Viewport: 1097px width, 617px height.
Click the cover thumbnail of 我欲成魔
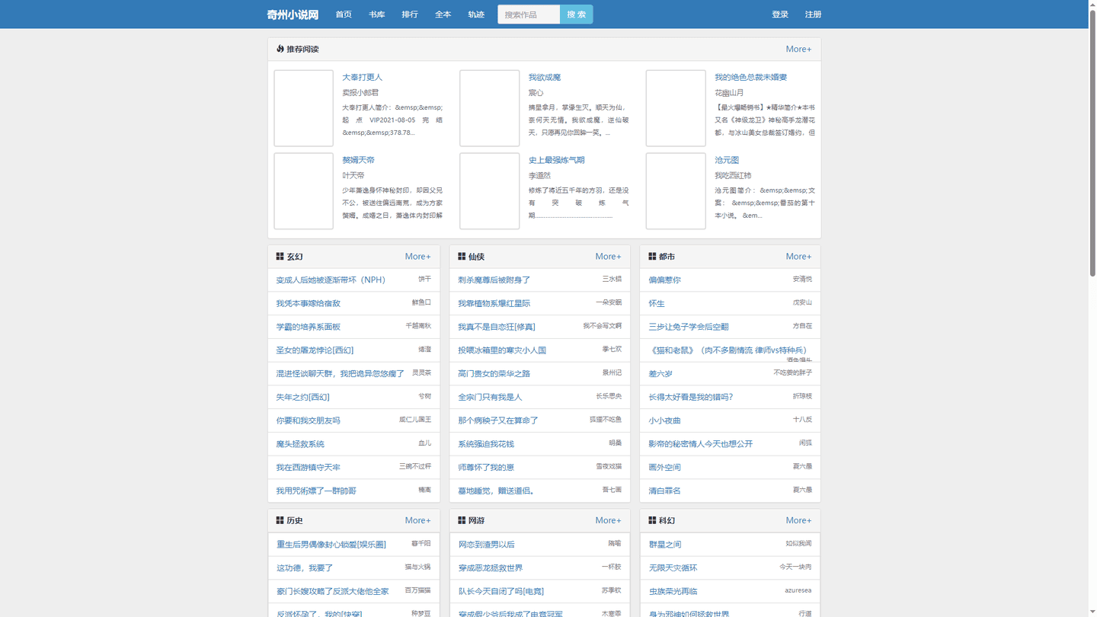490,108
